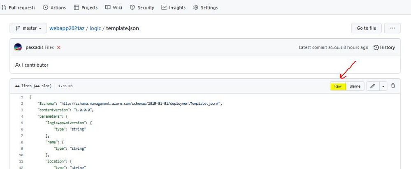Viewport: 411px width, 169px height.
Task: Switch to the Projects tab
Action: (86, 7)
